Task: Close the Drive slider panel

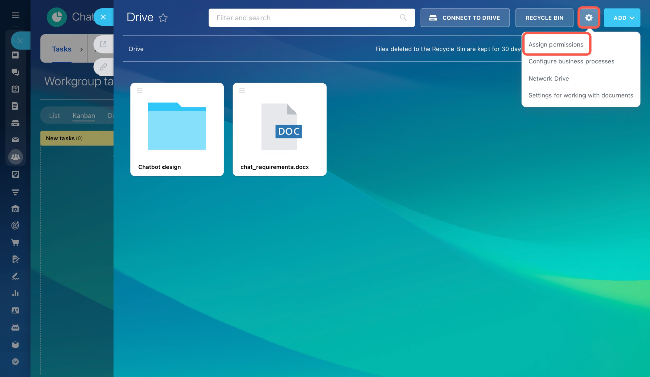Action: pyautogui.click(x=103, y=17)
